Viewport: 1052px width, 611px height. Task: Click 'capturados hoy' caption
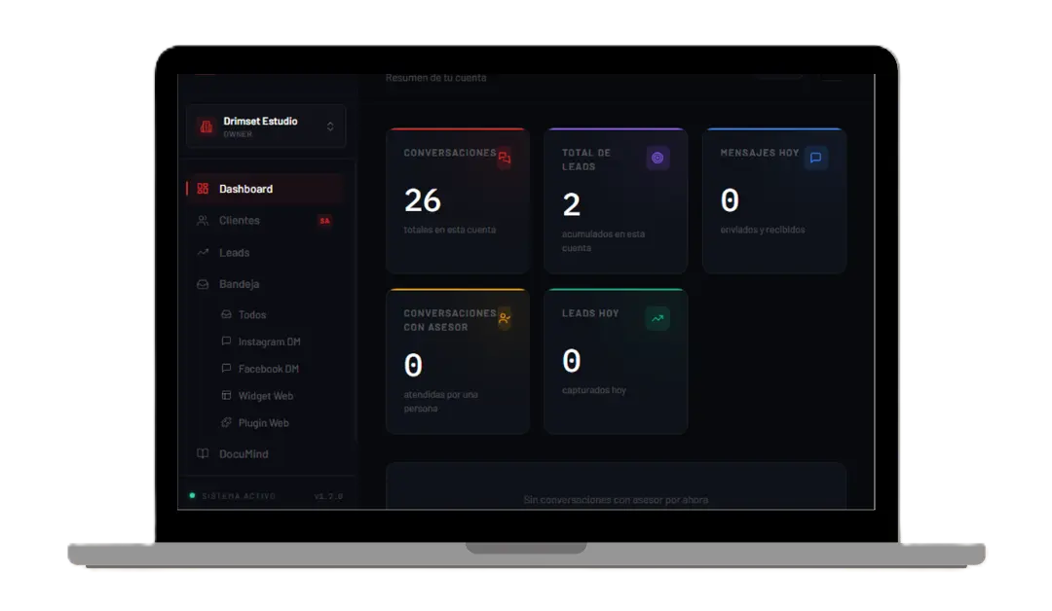pyautogui.click(x=594, y=390)
